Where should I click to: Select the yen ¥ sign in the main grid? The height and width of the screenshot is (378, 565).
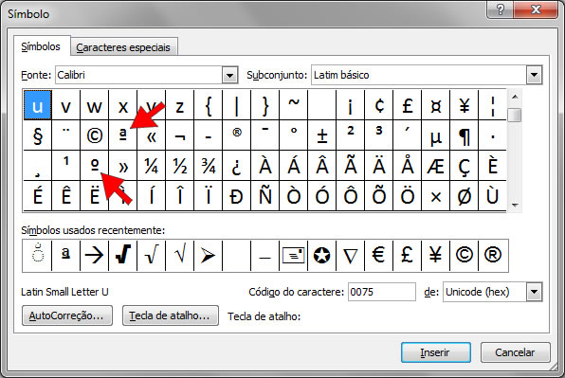pyautogui.click(x=465, y=105)
